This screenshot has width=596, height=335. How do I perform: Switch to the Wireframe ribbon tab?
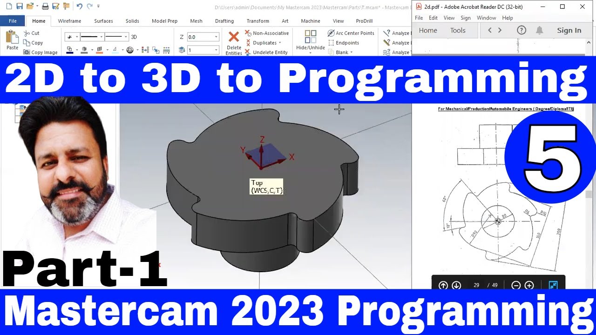[69, 21]
